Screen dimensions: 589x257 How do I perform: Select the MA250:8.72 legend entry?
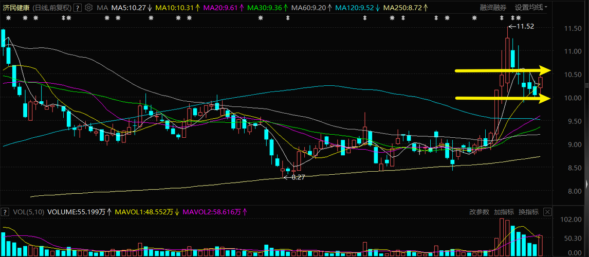click(x=403, y=8)
